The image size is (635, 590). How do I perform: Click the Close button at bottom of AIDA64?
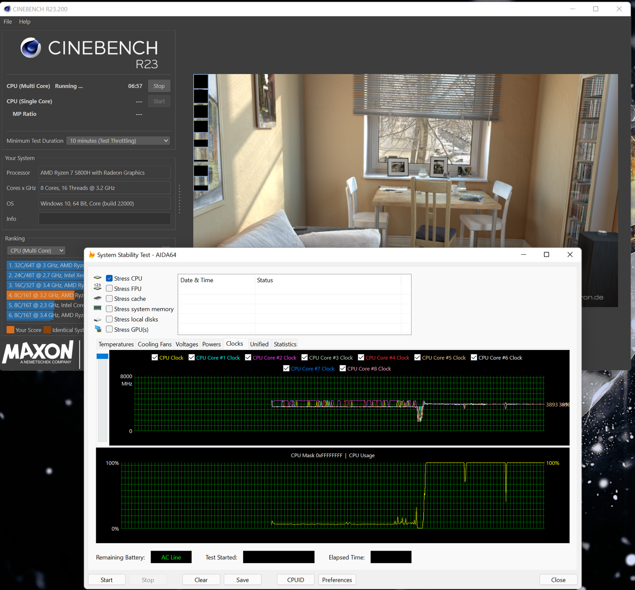pyautogui.click(x=558, y=580)
